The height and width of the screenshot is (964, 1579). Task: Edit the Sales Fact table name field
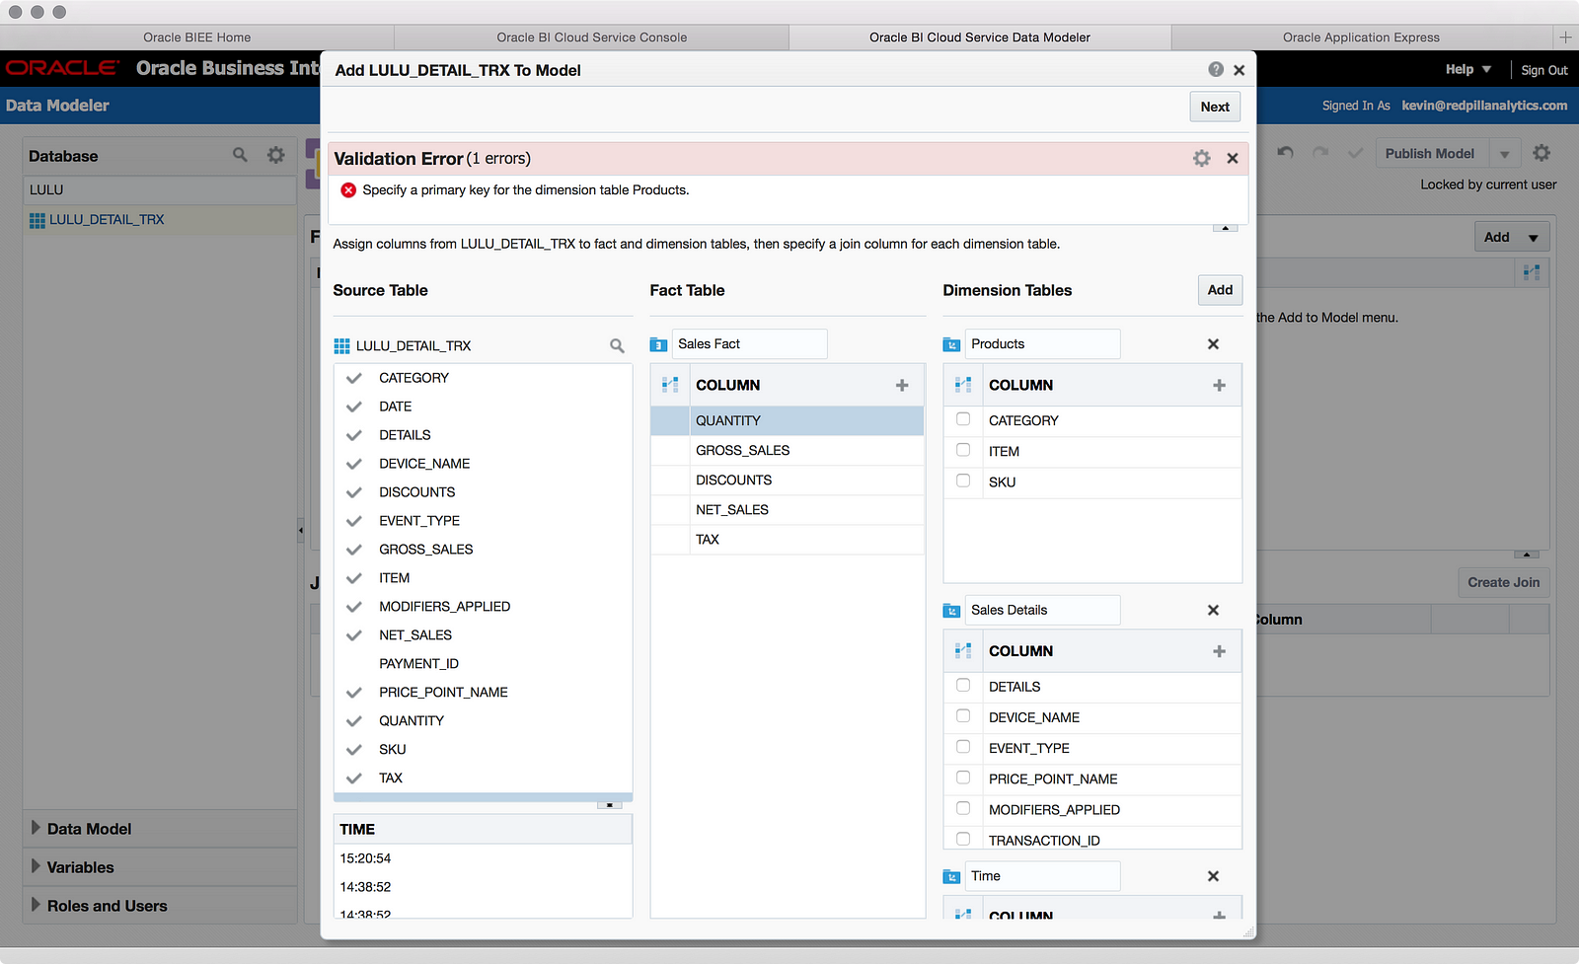pos(749,344)
